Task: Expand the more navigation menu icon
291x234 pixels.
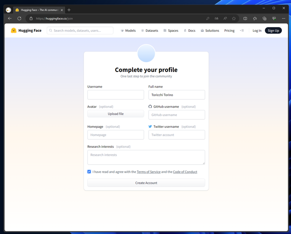Action: pyautogui.click(x=242, y=30)
